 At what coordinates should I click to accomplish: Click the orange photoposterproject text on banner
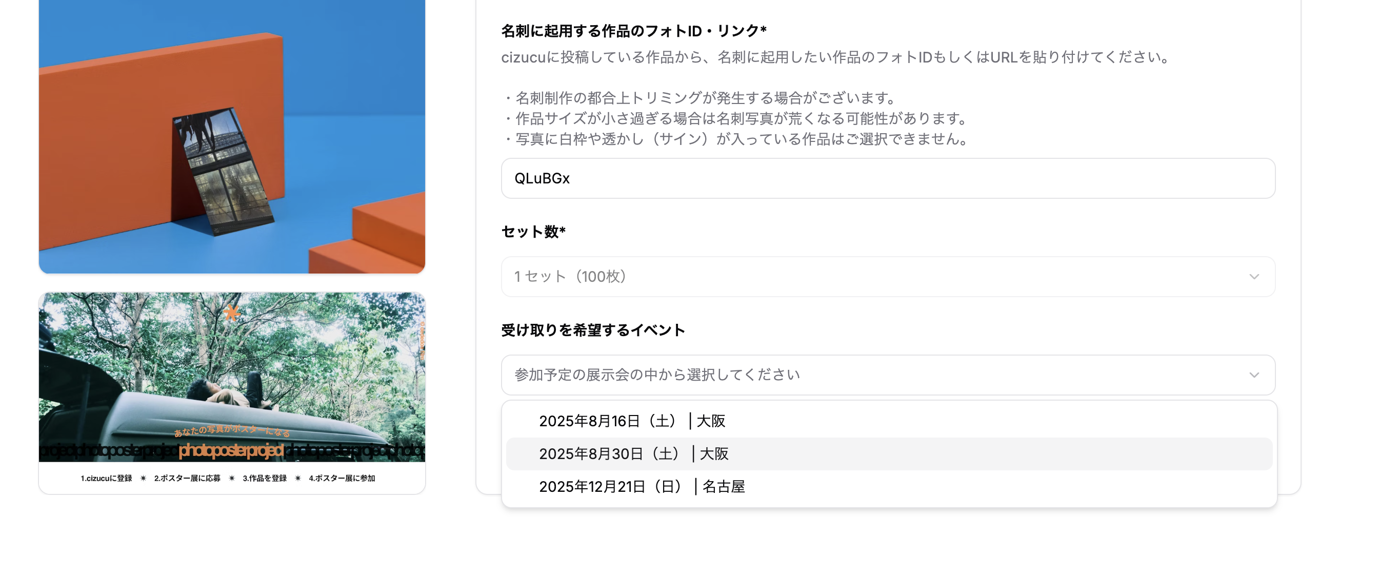(231, 450)
